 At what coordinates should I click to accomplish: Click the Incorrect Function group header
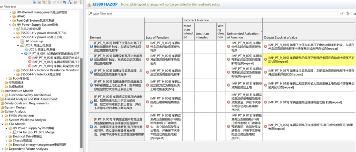(x=222, y=20)
